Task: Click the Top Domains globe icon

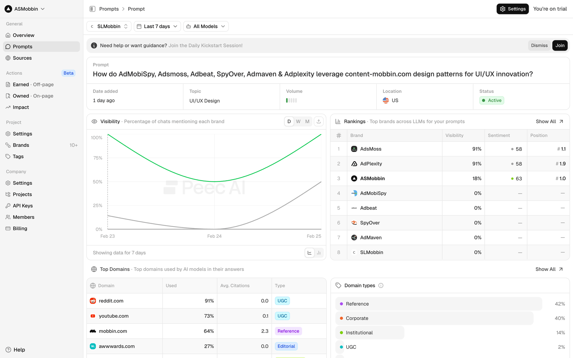Action: coord(94,269)
